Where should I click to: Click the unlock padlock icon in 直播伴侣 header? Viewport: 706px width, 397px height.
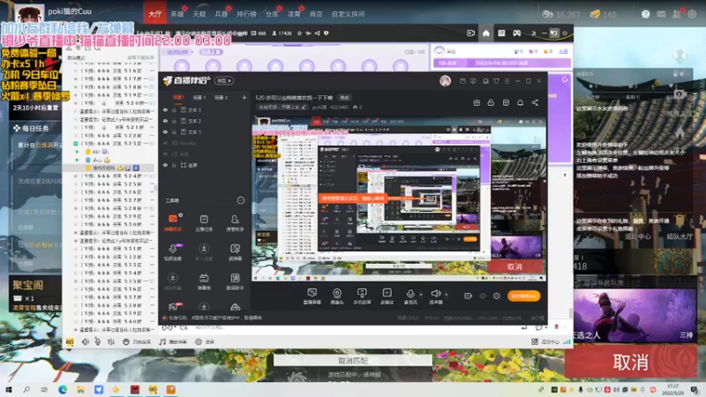point(491,102)
